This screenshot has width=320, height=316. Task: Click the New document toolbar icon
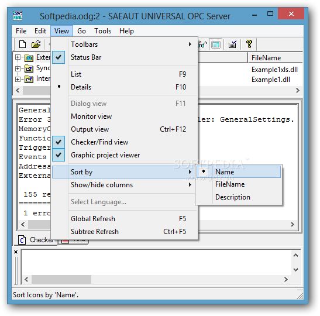tap(22, 44)
